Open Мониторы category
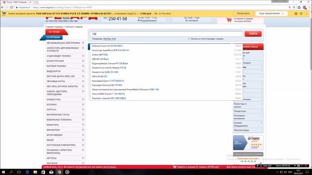The height and width of the screenshot is (175, 312). 53,125
